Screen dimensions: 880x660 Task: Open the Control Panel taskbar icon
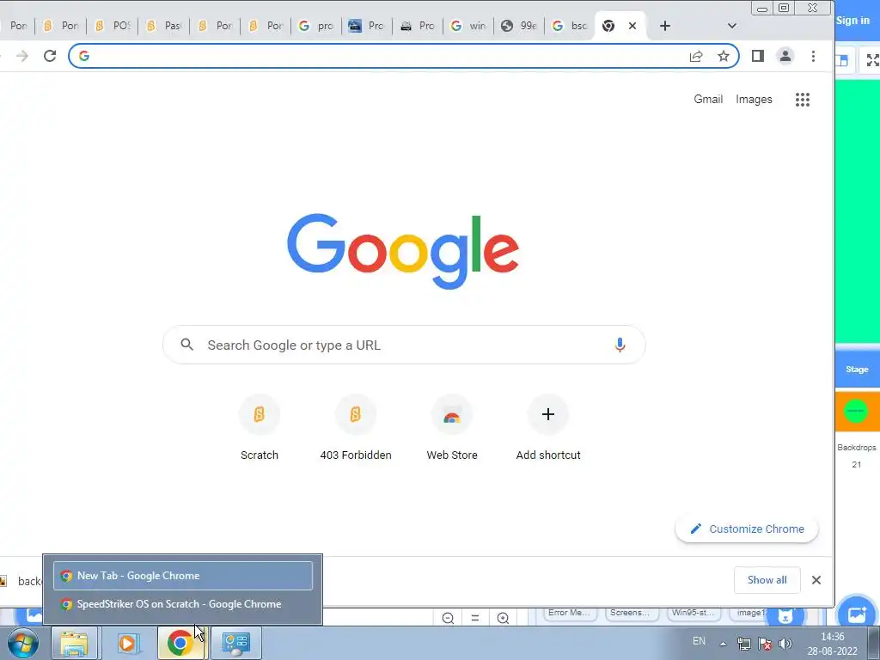[x=235, y=643]
